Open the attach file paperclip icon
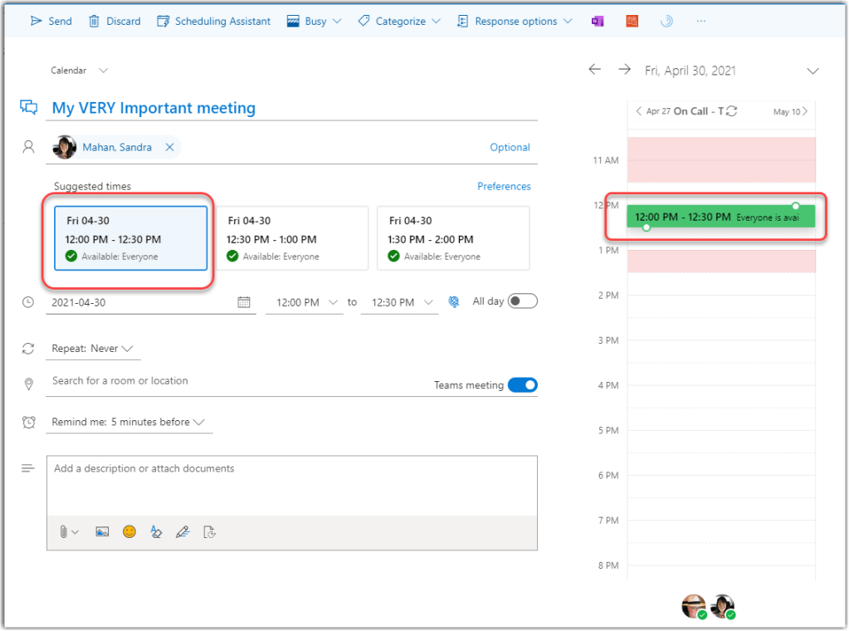 [64, 531]
